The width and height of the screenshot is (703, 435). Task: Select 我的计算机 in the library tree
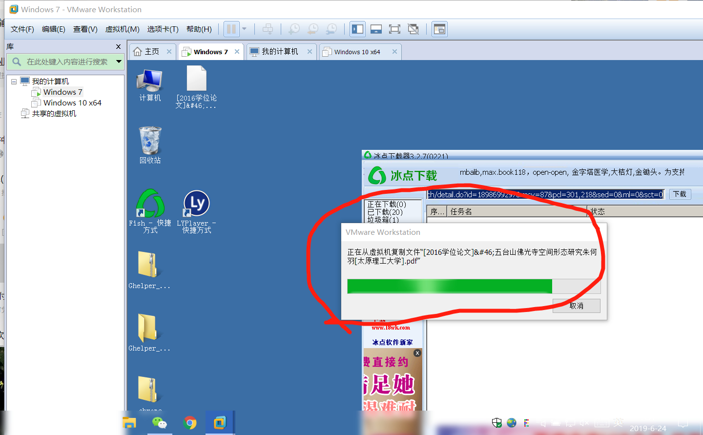50,82
